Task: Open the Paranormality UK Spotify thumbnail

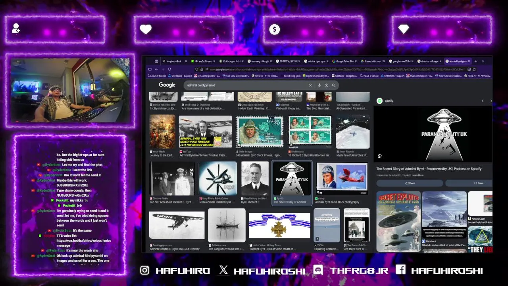Action: [292, 179]
